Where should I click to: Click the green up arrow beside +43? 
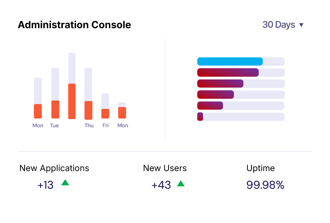(181, 183)
